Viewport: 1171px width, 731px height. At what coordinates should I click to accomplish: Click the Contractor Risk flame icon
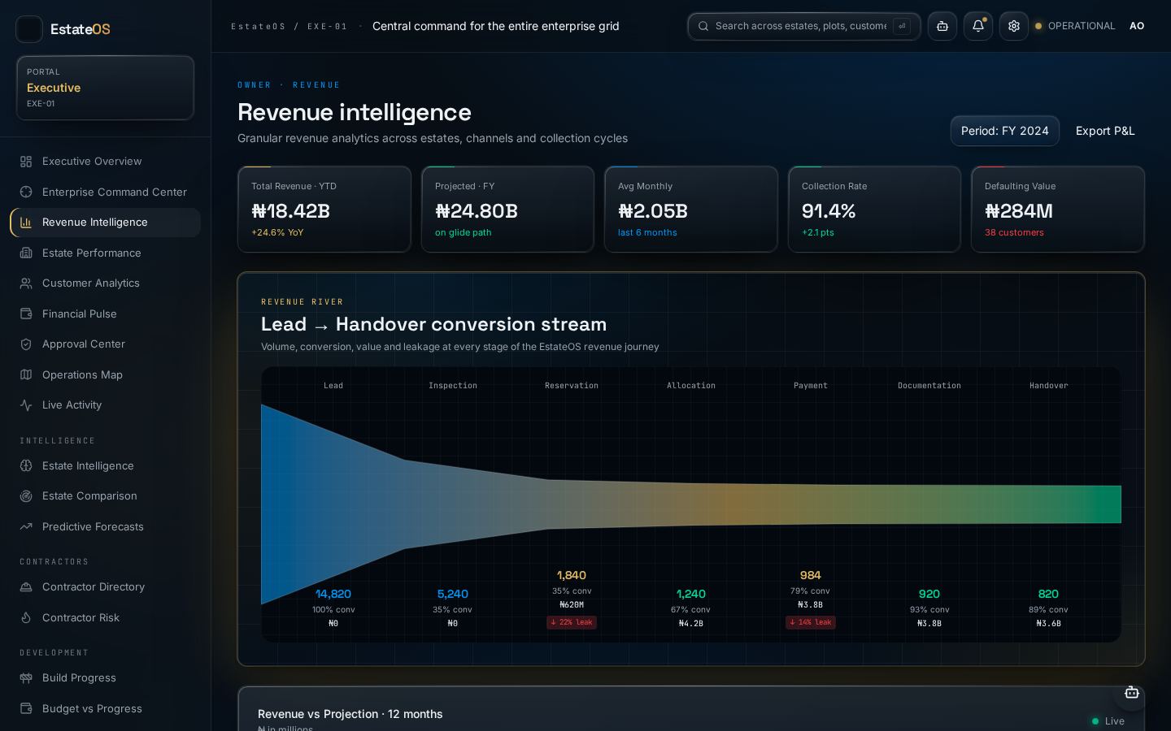tap(26, 618)
